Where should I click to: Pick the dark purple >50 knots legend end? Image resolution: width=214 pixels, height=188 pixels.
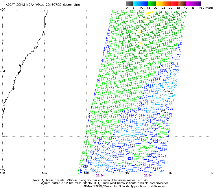point(200,3)
